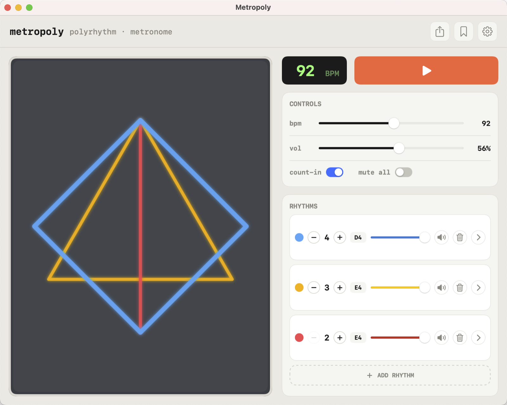Increase beats on the 4 rhythm
Viewport: 507px width, 405px height.
(x=340, y=237)
